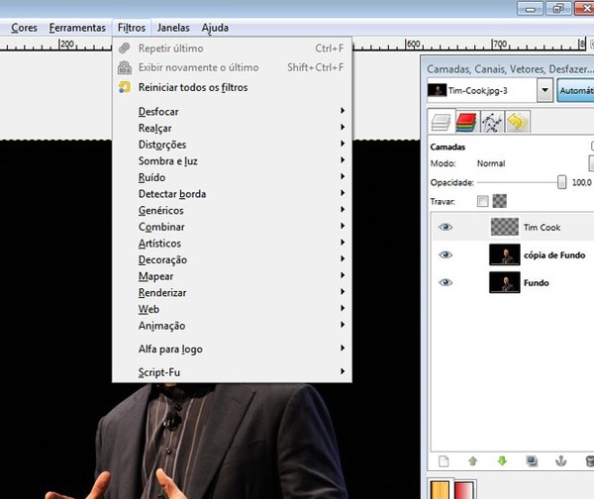This screenshot has width=594, height=499.
Task: Click the Opacidade slider handle
Action: tap(562, 182)
